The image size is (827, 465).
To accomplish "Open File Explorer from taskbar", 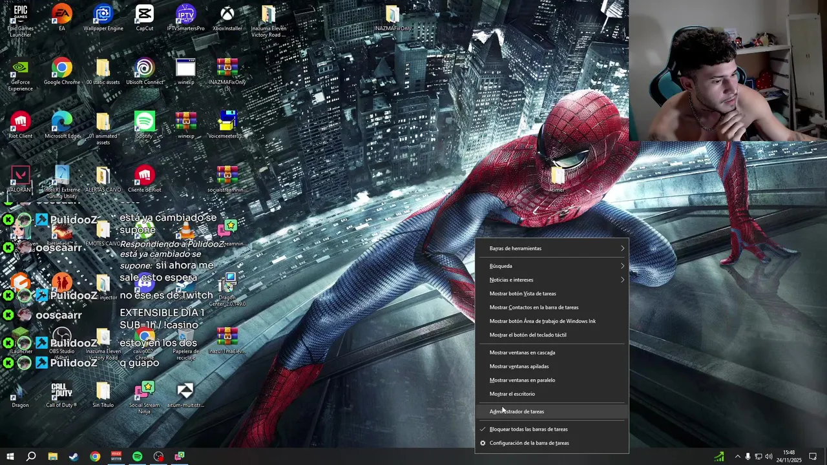I will pos(53,457).
